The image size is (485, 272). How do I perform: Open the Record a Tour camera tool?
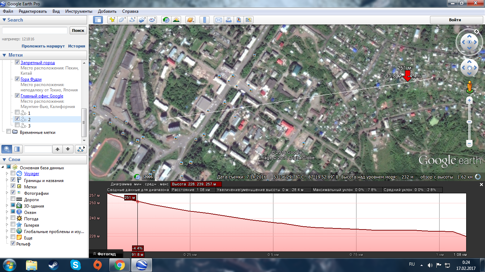(x=152, y=20)
